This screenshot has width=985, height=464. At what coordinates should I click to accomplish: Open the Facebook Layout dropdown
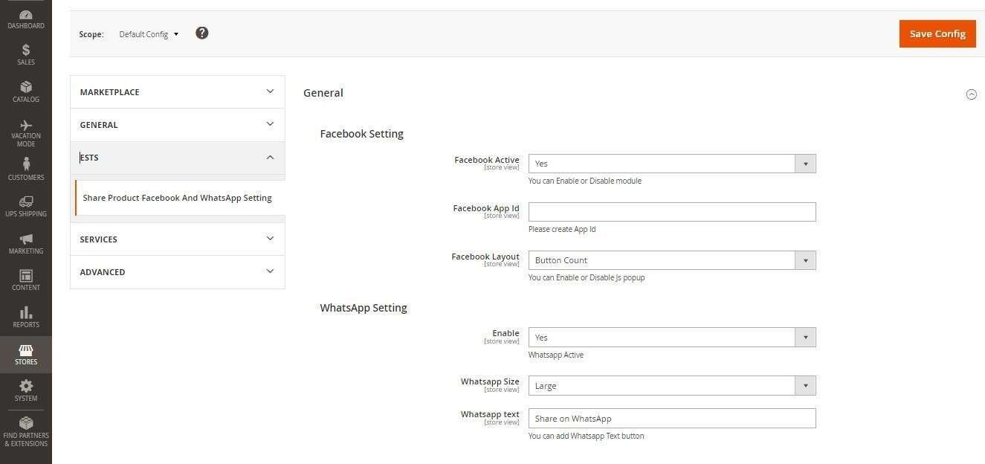671,260
